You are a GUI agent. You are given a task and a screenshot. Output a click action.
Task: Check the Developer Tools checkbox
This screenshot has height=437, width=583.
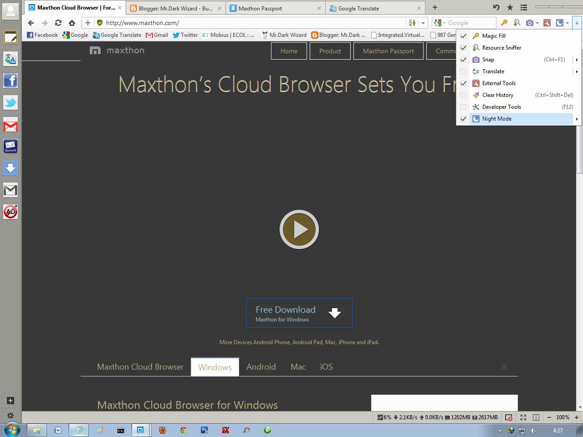point(463,107)
